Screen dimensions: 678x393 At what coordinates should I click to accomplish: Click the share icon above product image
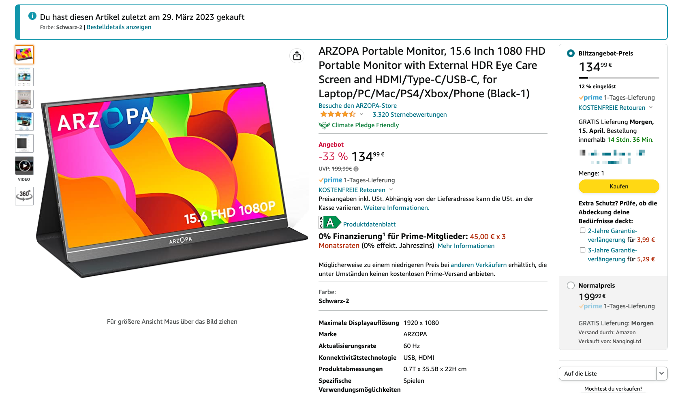pyautogui.click(x=297, y=56)
